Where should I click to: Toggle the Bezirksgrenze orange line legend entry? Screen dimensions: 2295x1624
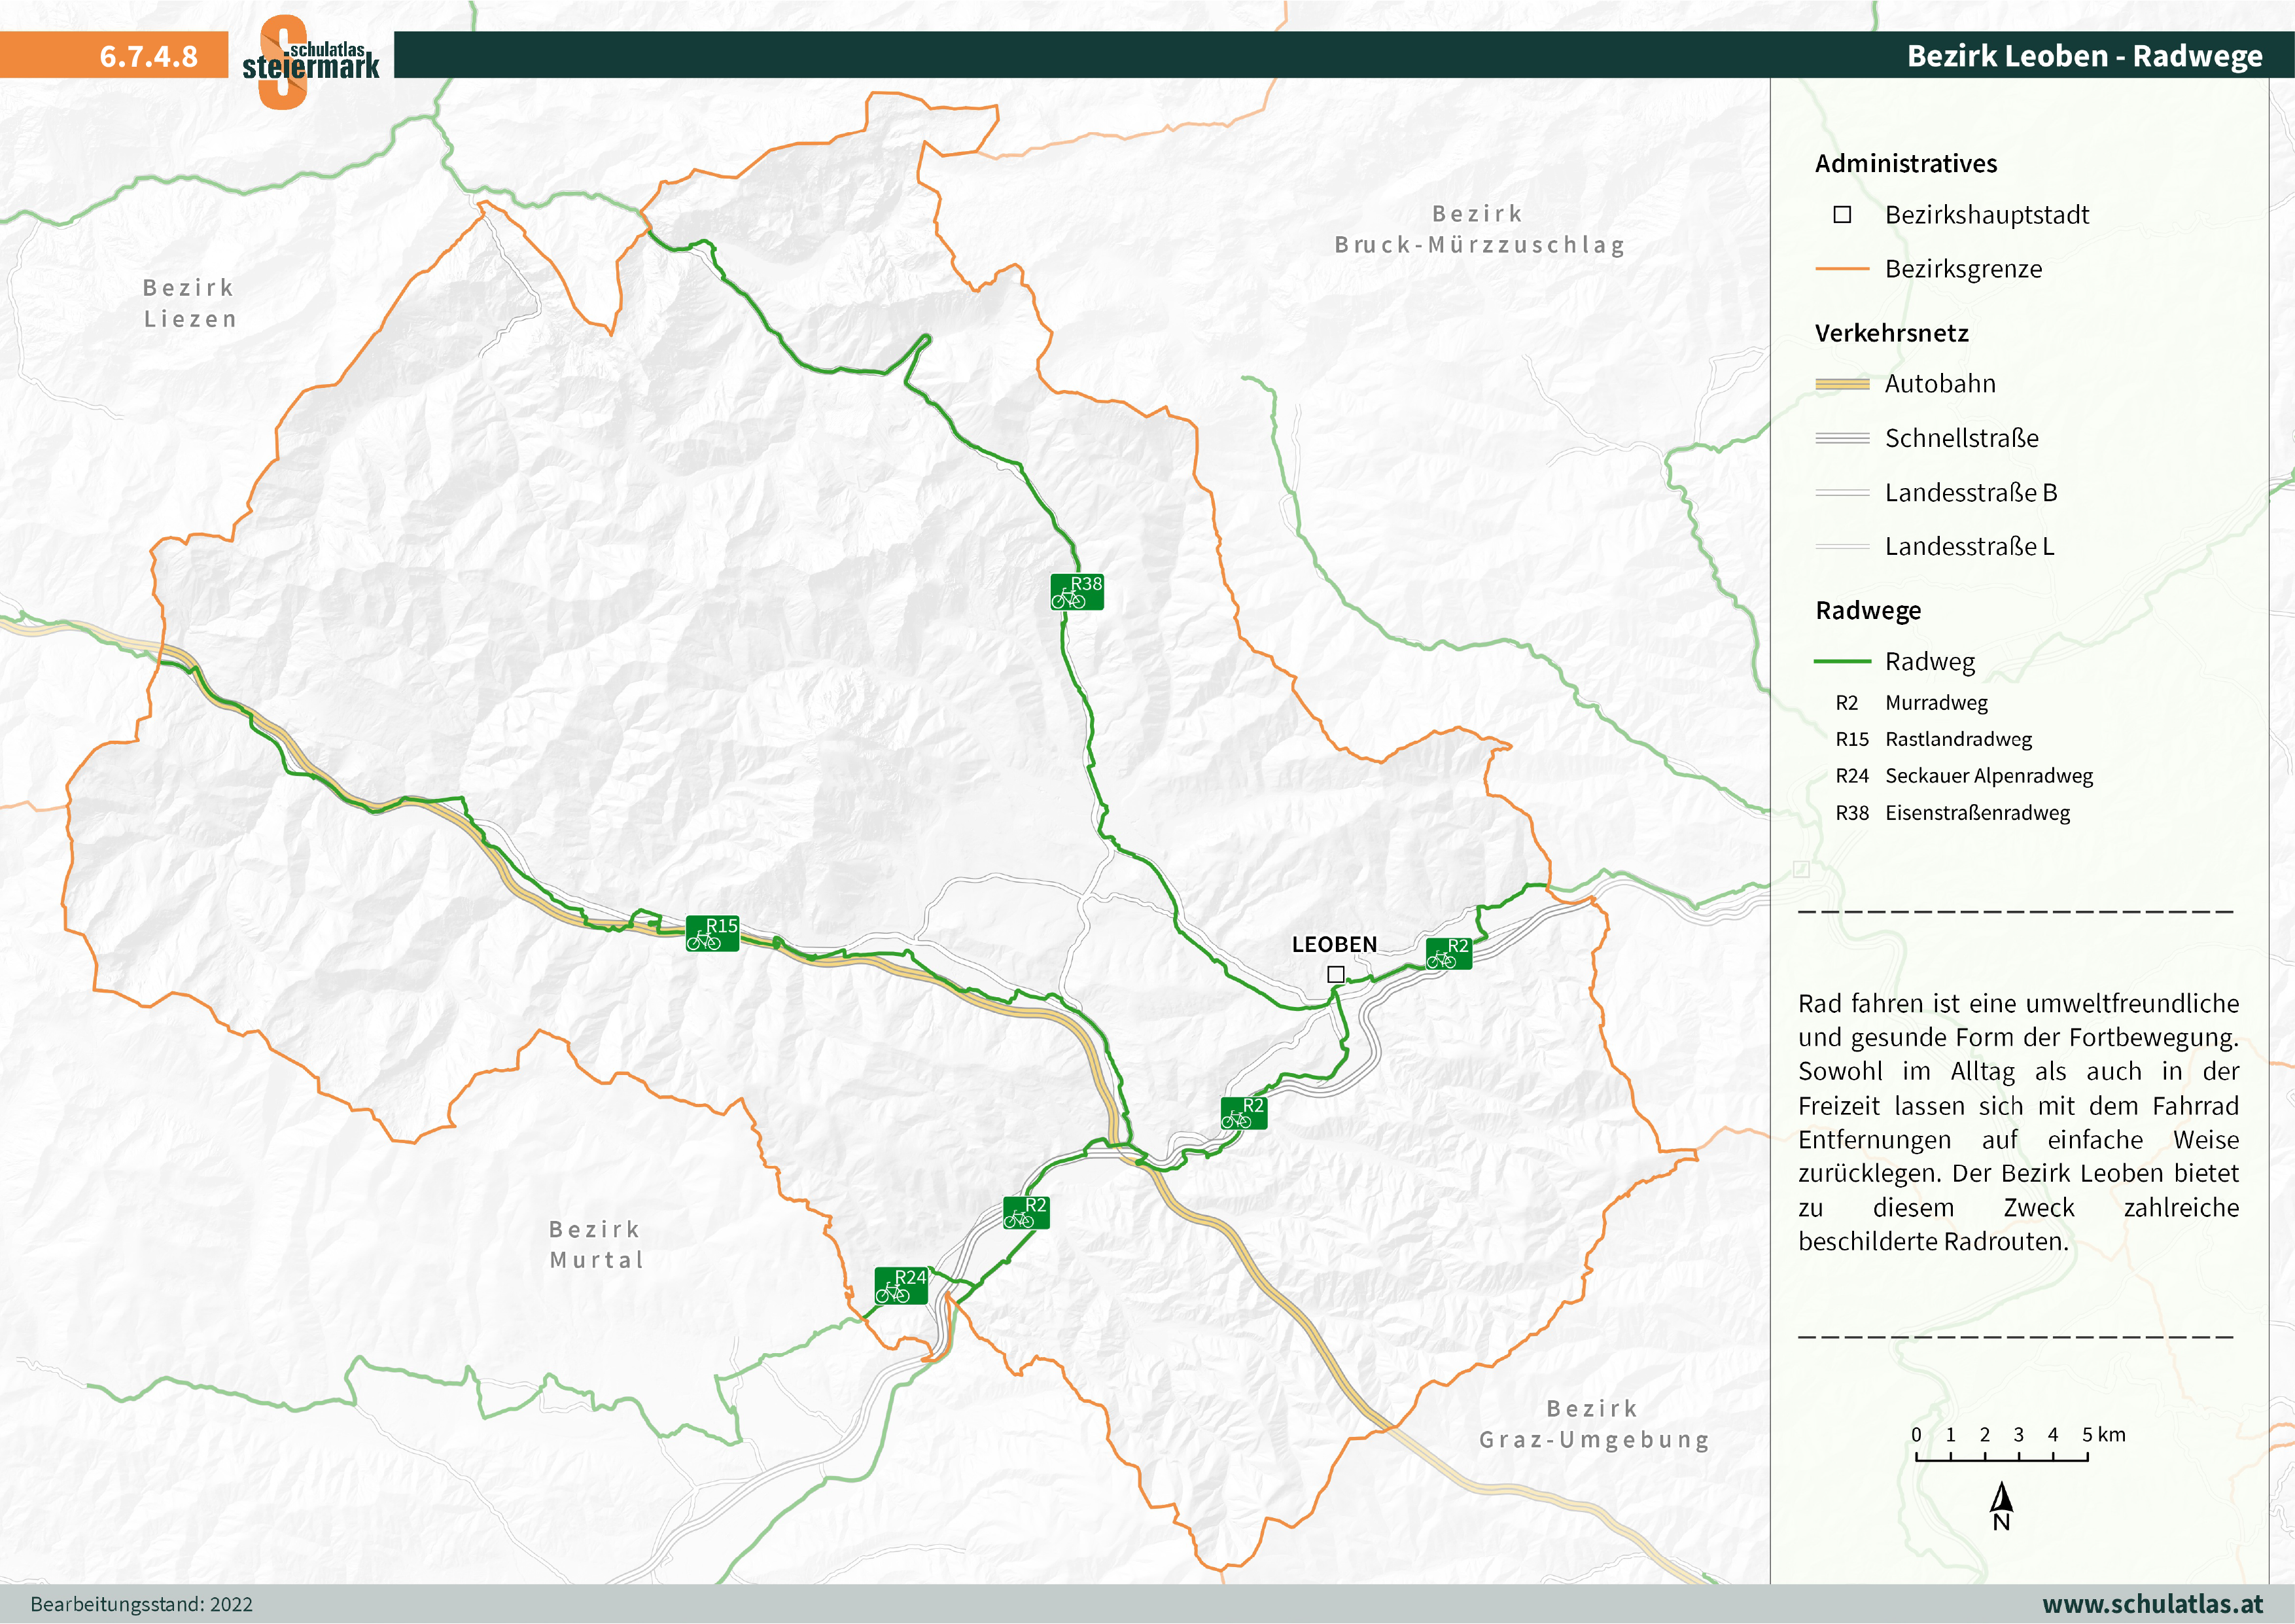pos(1844,269)
